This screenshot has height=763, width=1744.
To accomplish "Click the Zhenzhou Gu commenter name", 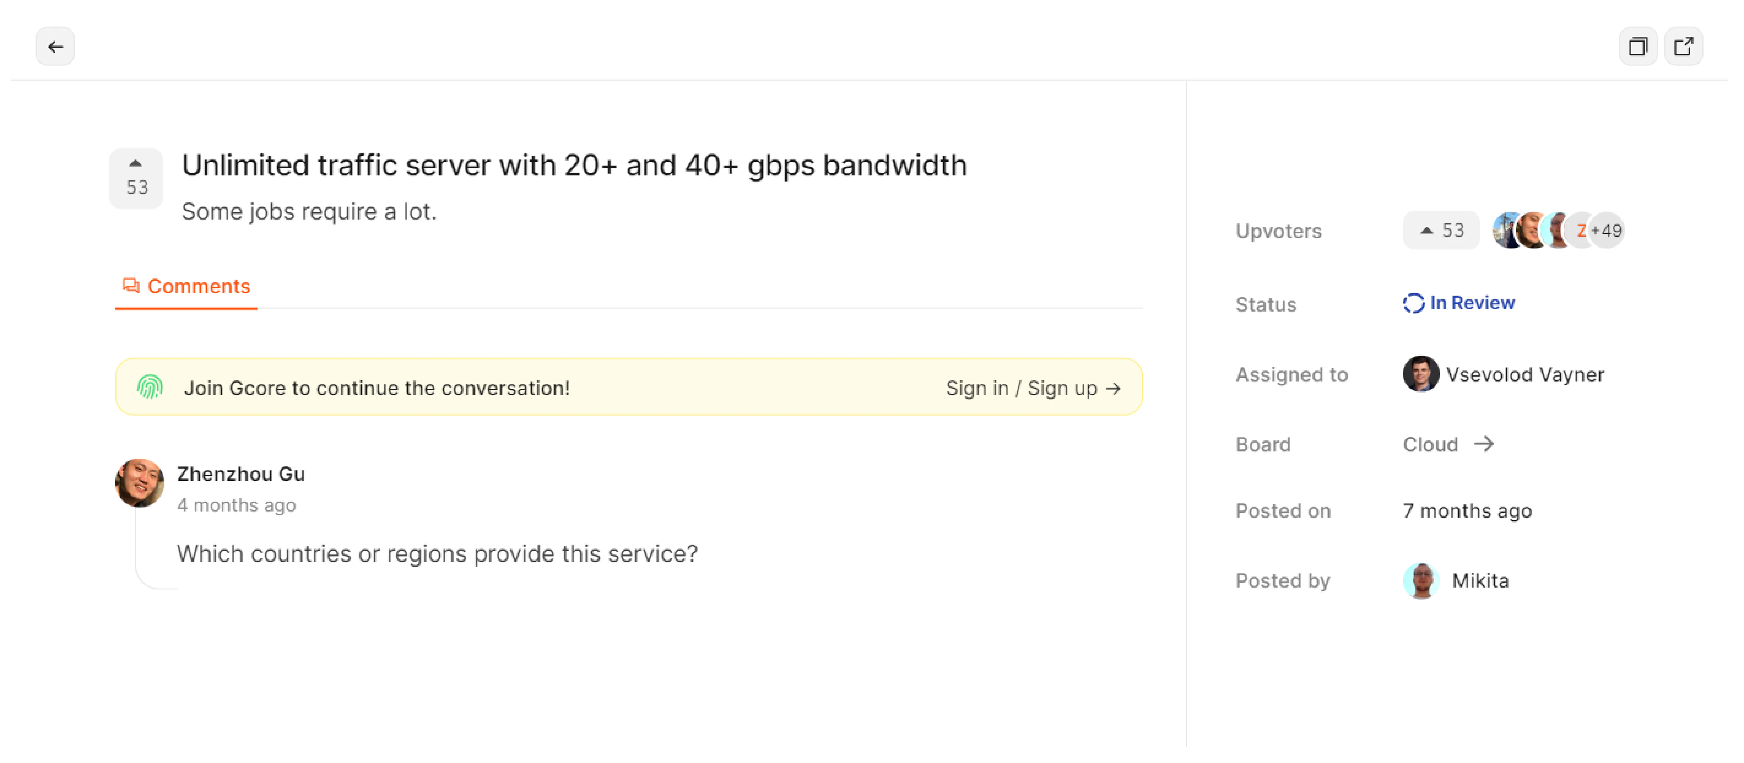I will pyautogui.click(x=240, y=474).
